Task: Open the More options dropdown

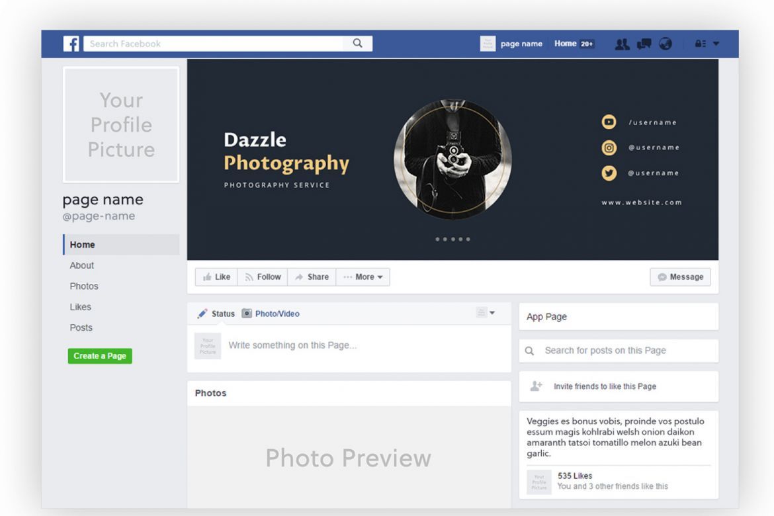Action: [363, 277]
